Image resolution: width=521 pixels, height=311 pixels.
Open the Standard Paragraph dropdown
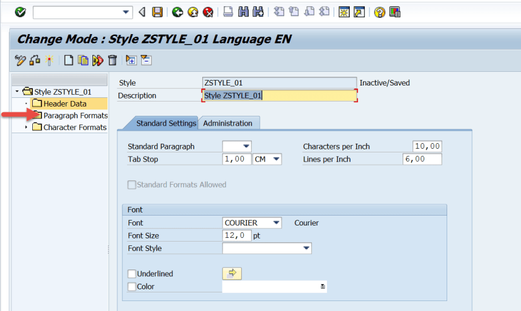pos(246,147)
